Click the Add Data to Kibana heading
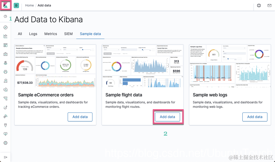The image size is (275, 162). coord(49,19)
